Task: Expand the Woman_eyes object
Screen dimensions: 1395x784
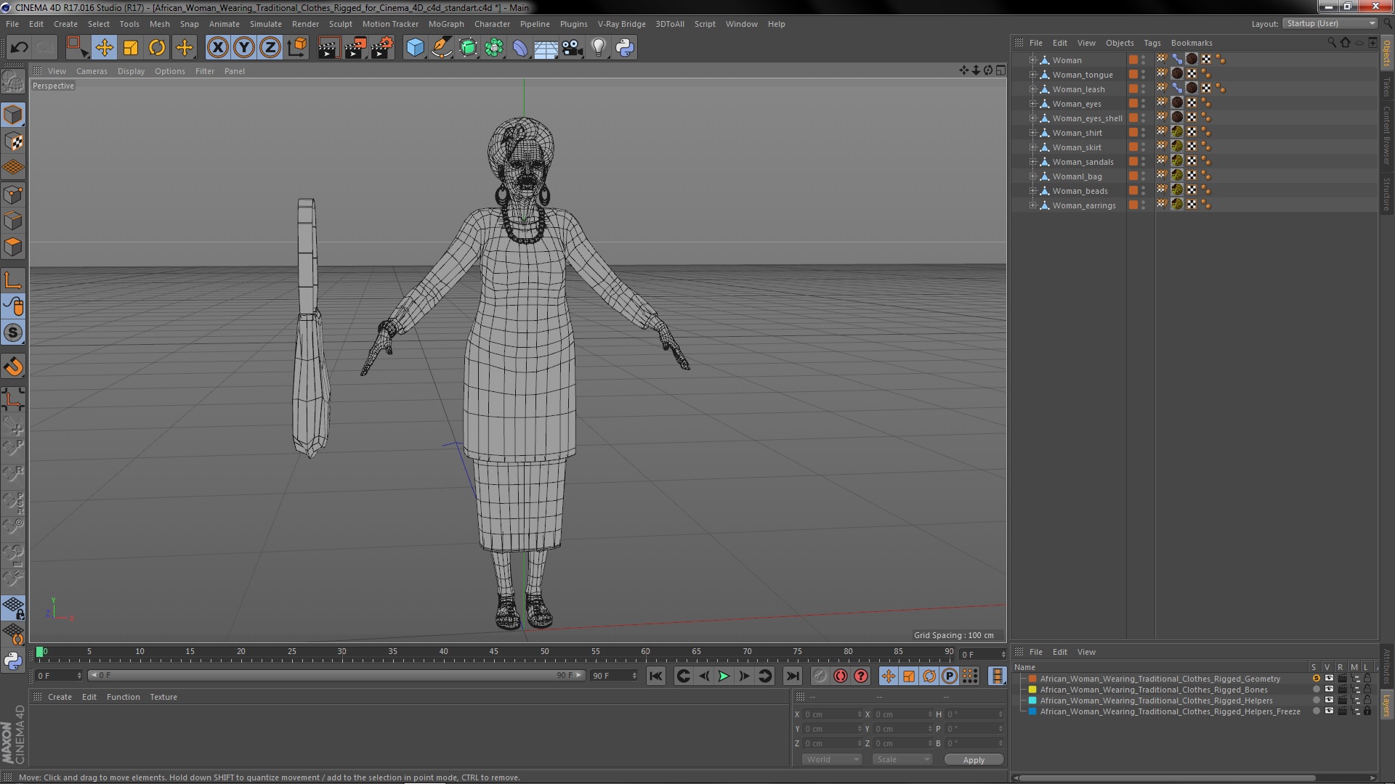Action: click(1032, 104)
